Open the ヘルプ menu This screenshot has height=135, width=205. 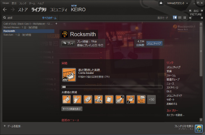pos(41,3)
